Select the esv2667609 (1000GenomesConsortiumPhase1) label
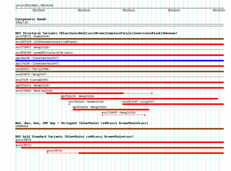The height and width of the screenshot is (171, 231). point(47,42)
